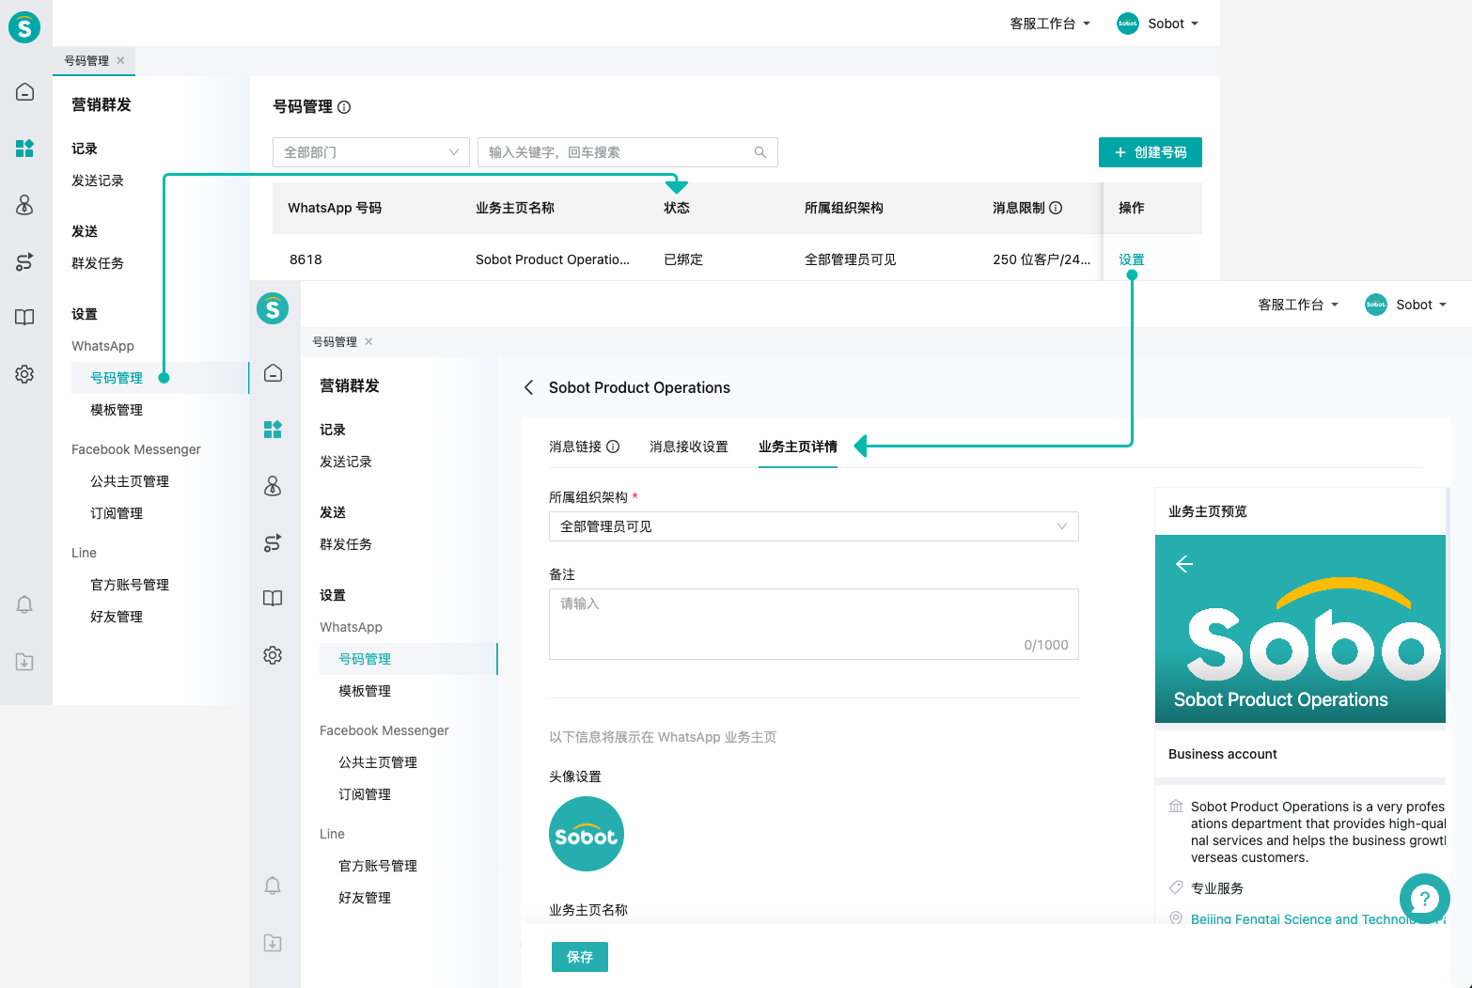Screen dimensions: 1472x988
Task: Select the green apps grid icon in upper sidebar
Action: coord(25,148)
